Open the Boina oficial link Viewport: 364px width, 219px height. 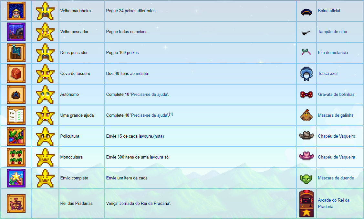click(329, 11)
